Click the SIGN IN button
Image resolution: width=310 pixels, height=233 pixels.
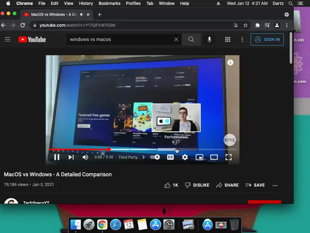coord(267,39)
